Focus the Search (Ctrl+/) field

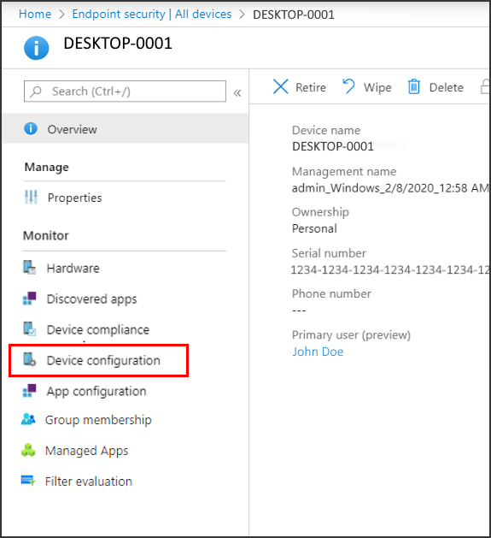125,92
